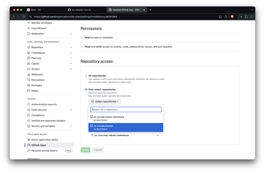The width and height of the screenshot is (265, 172).
Task: Click the Pages icon in the sidebar
Action: (x=29, y=91)
